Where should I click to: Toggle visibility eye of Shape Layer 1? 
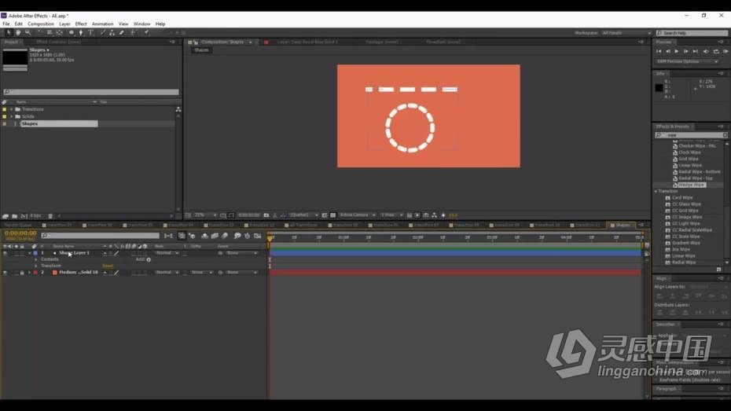(x=5, y=253)
